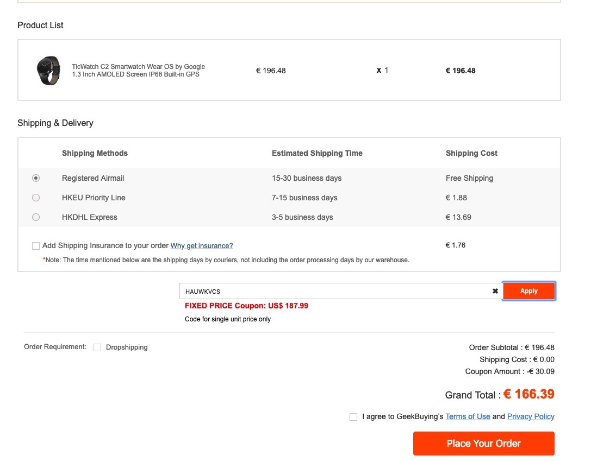
Task: Apply the coupon code
Action: [x=529, y=291]
